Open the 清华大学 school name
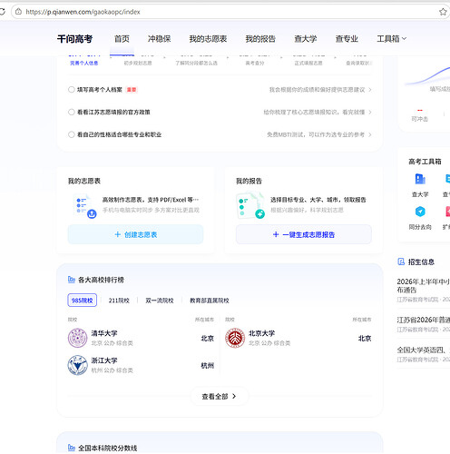This screenshot has height=454, width=450. 104,333
